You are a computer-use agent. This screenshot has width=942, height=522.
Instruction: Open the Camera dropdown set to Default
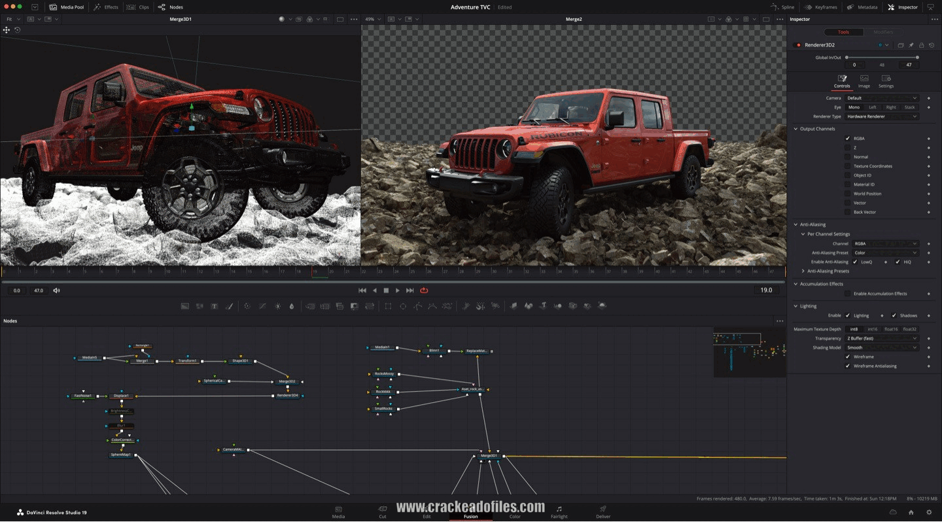click(882, 98)
